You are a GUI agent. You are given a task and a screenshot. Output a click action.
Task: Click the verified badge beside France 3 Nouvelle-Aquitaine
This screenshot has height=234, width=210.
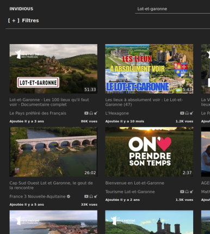click(x=69, y=196)
